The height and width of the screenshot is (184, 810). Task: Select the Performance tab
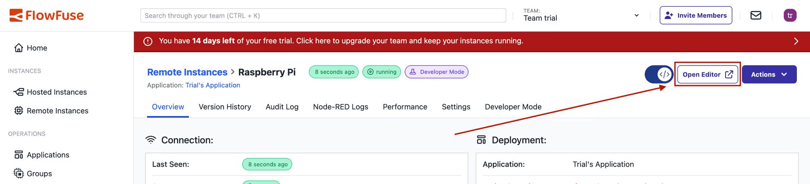[x=405, y=107]
